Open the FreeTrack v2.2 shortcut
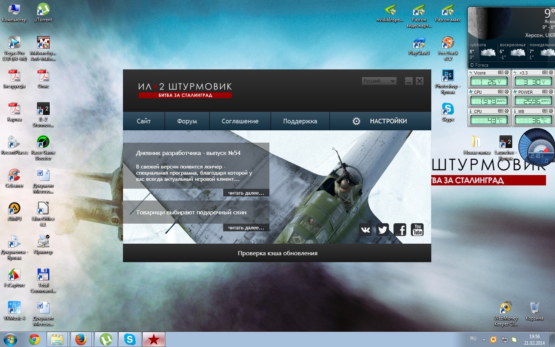Image resolution: width=555 pixels, height=347 pixels. pos(448,49)
